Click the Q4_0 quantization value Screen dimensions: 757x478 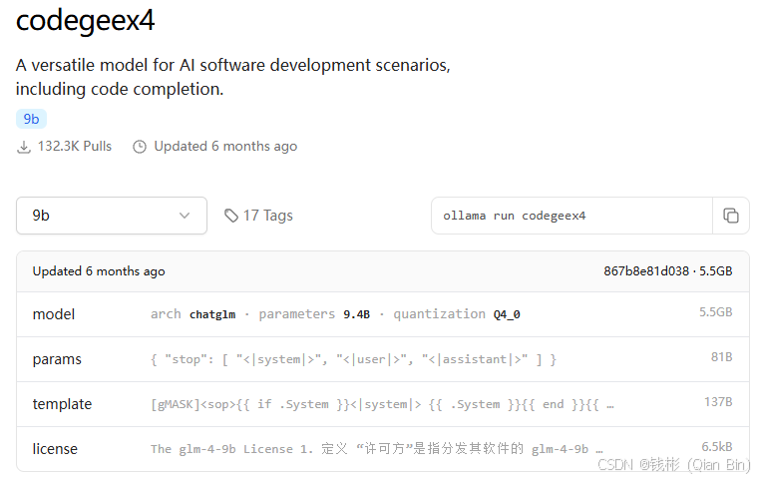(x=507, y=314)
